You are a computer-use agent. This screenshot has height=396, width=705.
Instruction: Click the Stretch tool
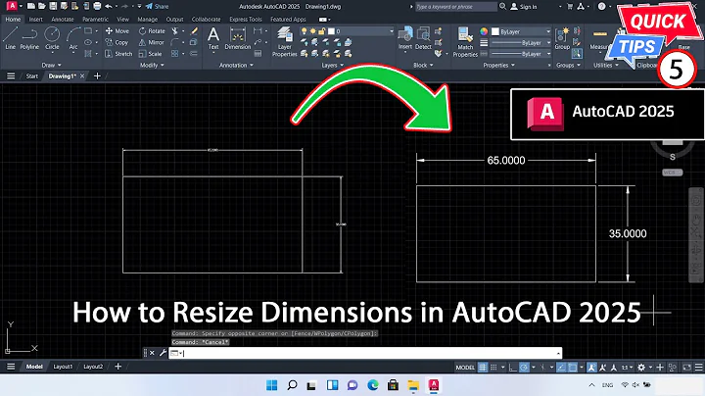point(118,54)
